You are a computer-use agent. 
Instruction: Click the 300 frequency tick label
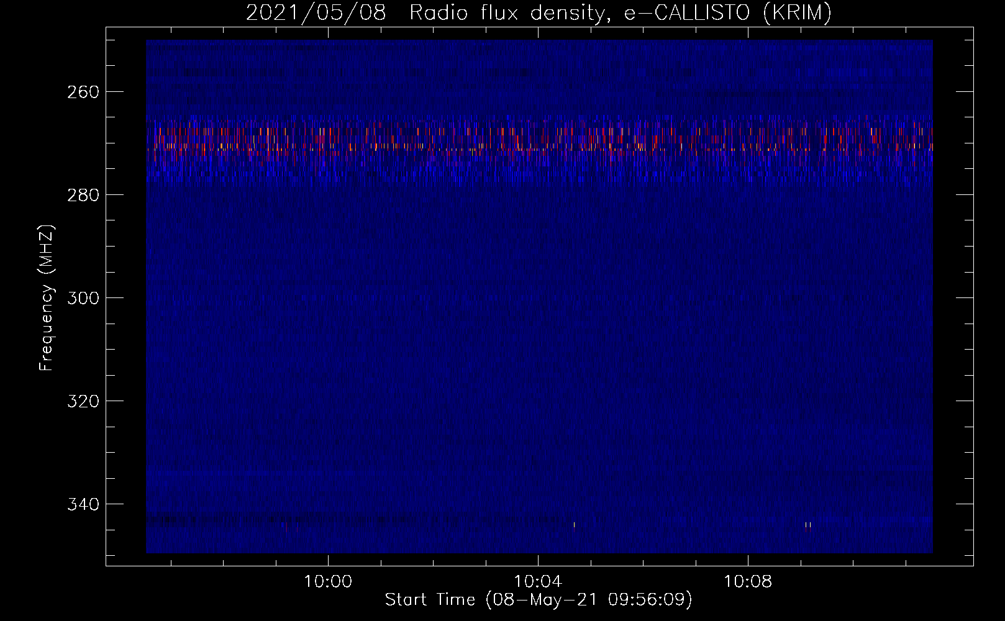tap(83, 298)
